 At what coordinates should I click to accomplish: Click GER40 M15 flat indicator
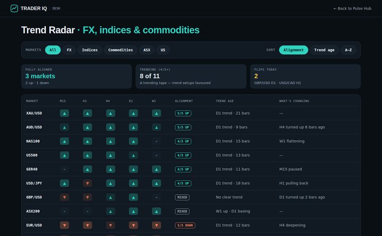coord(64,169)
